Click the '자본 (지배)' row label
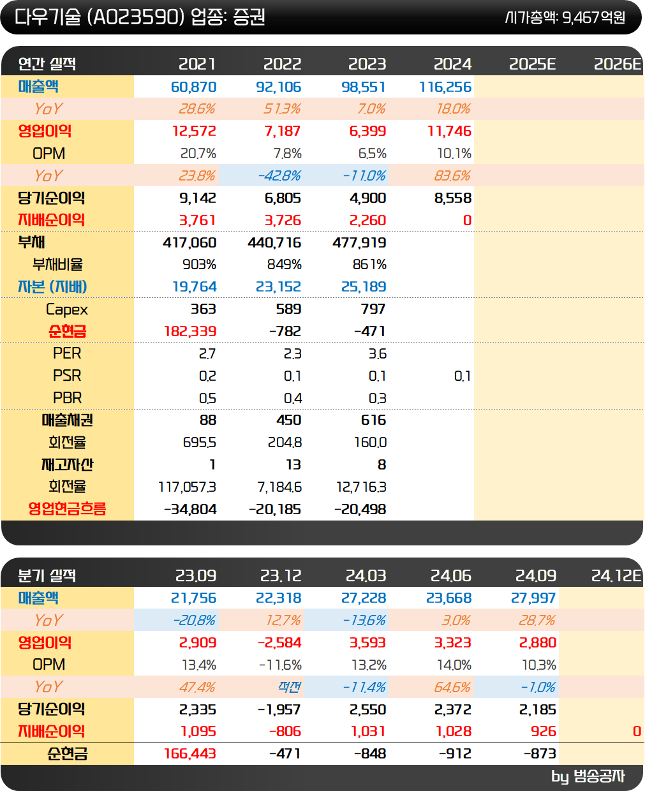The width and height of the screenshot is (645, 791). tap(52, 286)
